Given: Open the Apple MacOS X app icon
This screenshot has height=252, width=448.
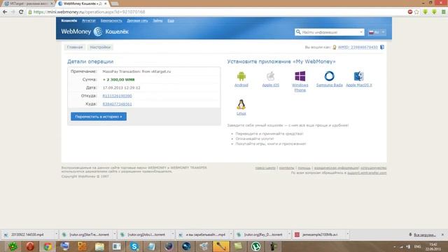Looking at the screenshot, I should coord(359,76).
